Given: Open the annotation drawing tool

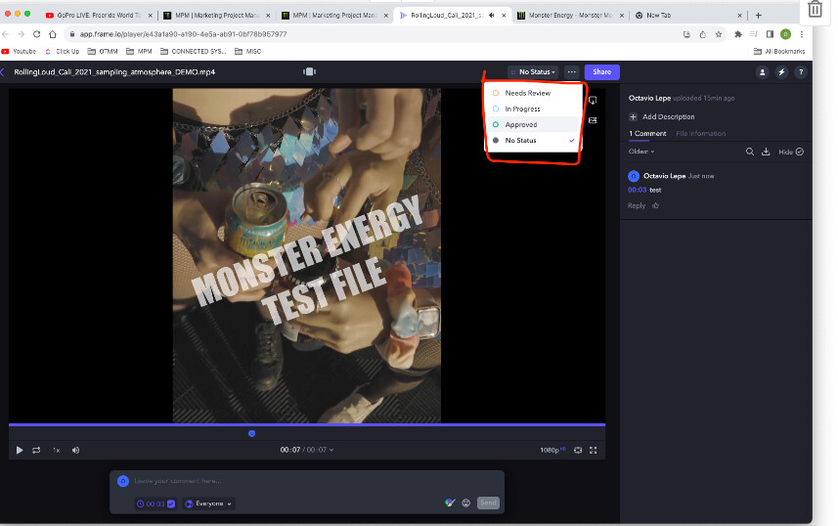Looking at the screenshot, I should [x=450, y=503].
